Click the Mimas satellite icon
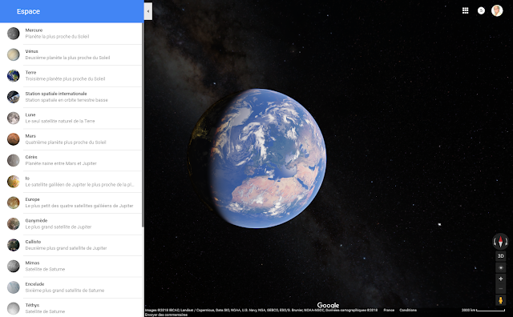Viewport: 513px width, 317px height. [14, 266]
